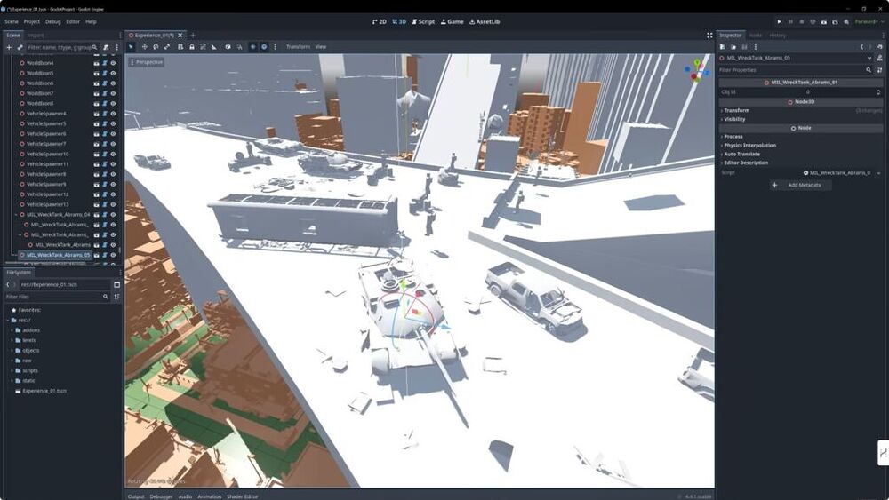The width and height of the screenshot is (889, 500).
Task: Open the AssetLib workspace
Action: pyautogui.click(x=485, y=21)
